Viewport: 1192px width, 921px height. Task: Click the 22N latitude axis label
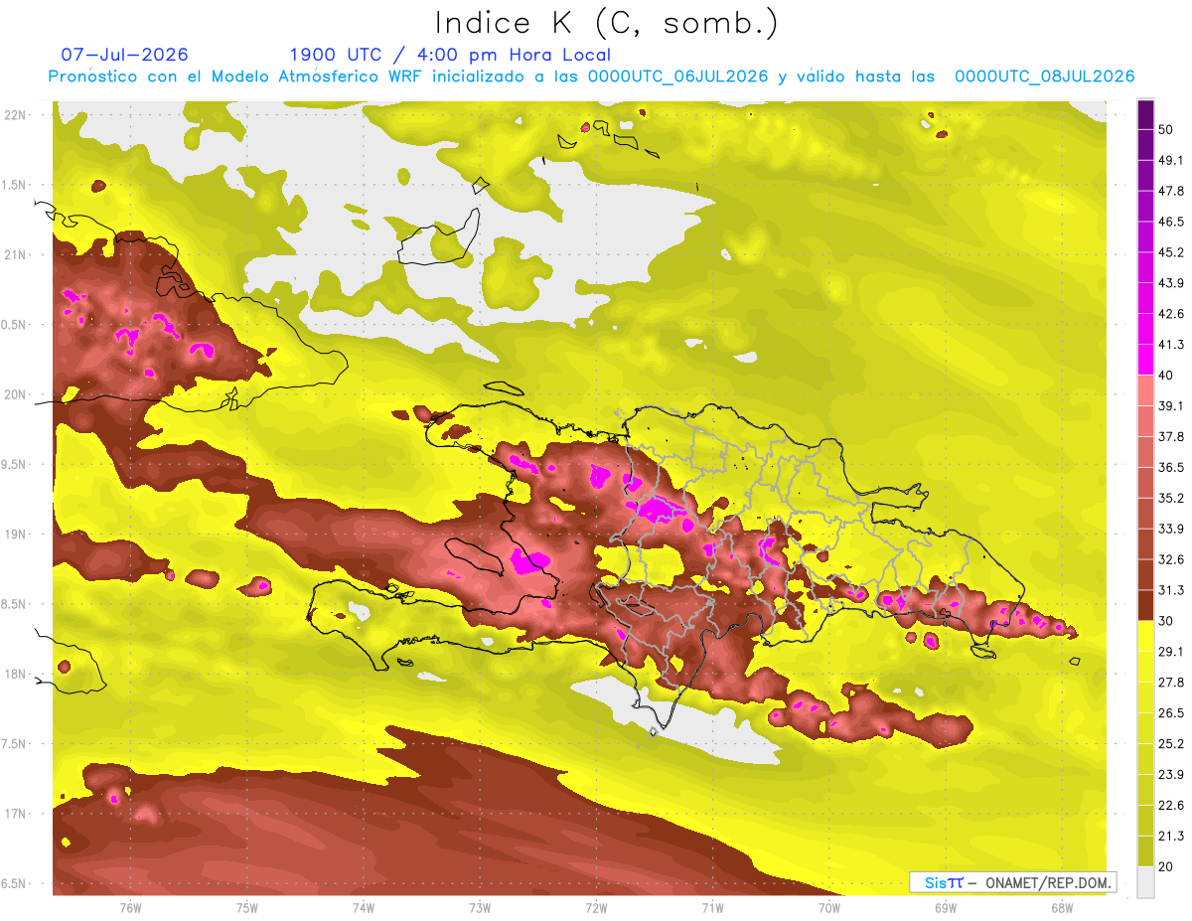(x=16, y=115)
